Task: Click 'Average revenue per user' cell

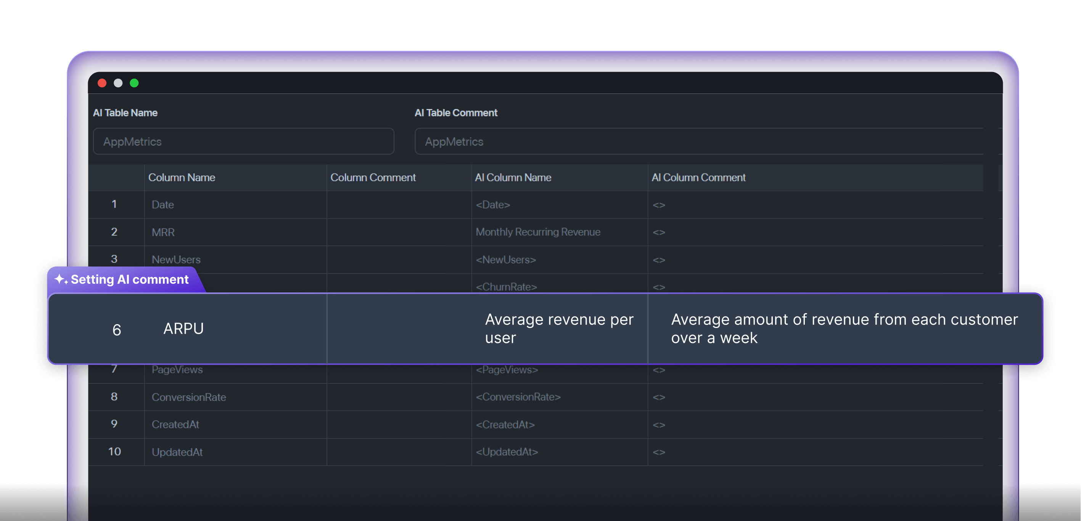Action: point(560,328)
